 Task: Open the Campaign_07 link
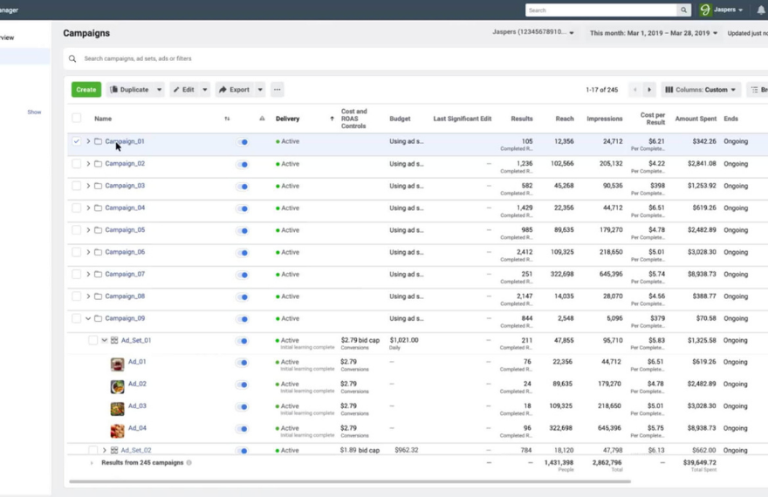[x=125, y=275]
